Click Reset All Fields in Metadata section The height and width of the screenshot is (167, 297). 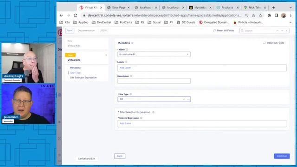click(274, 43)
